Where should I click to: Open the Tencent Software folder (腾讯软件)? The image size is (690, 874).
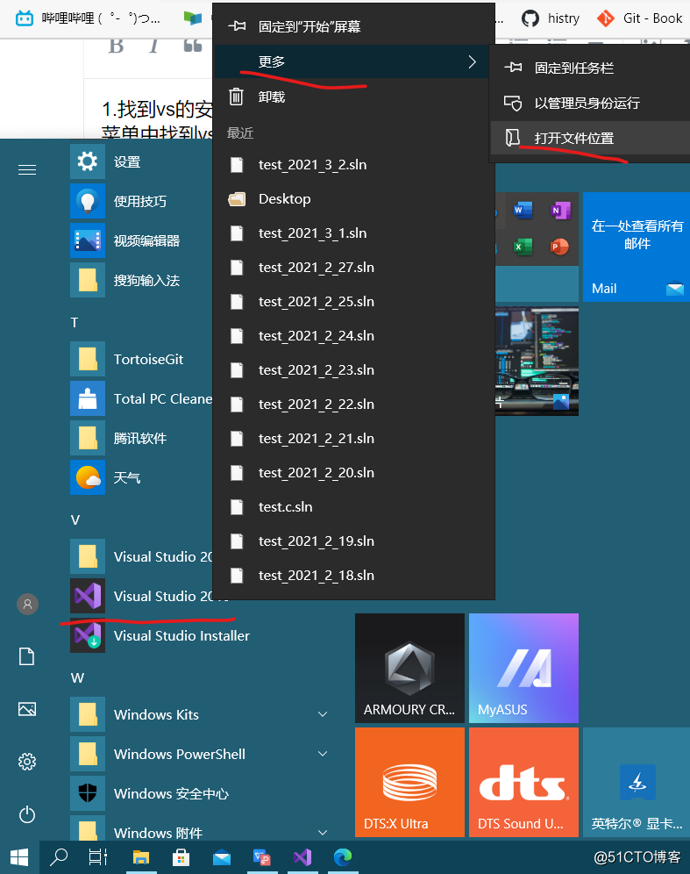pyautogui.click(x=88, y=438)
